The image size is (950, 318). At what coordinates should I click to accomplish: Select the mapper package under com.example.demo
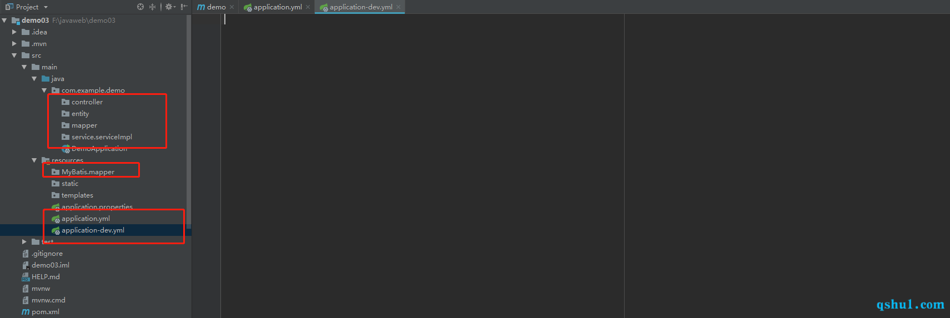[84, 125]
